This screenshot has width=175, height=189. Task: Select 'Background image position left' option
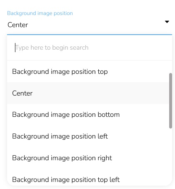pyautogui.click(x=88, y=136)
